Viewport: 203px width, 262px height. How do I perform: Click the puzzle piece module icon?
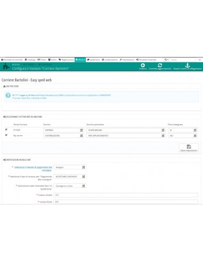[x=6, y=67]
